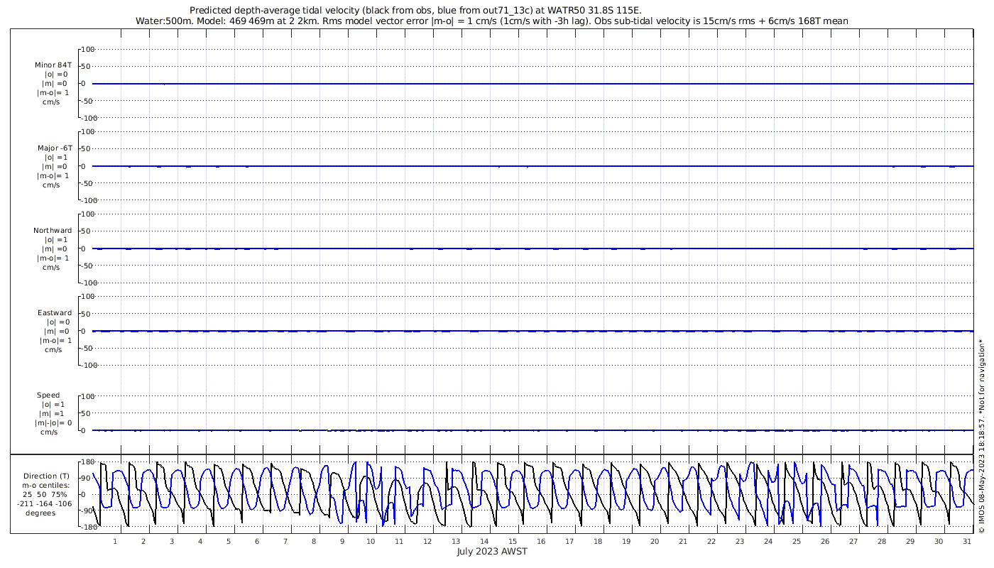994x568 pixels.
Task: Click day 14 on the x-axis
Action: pos(484,541)
